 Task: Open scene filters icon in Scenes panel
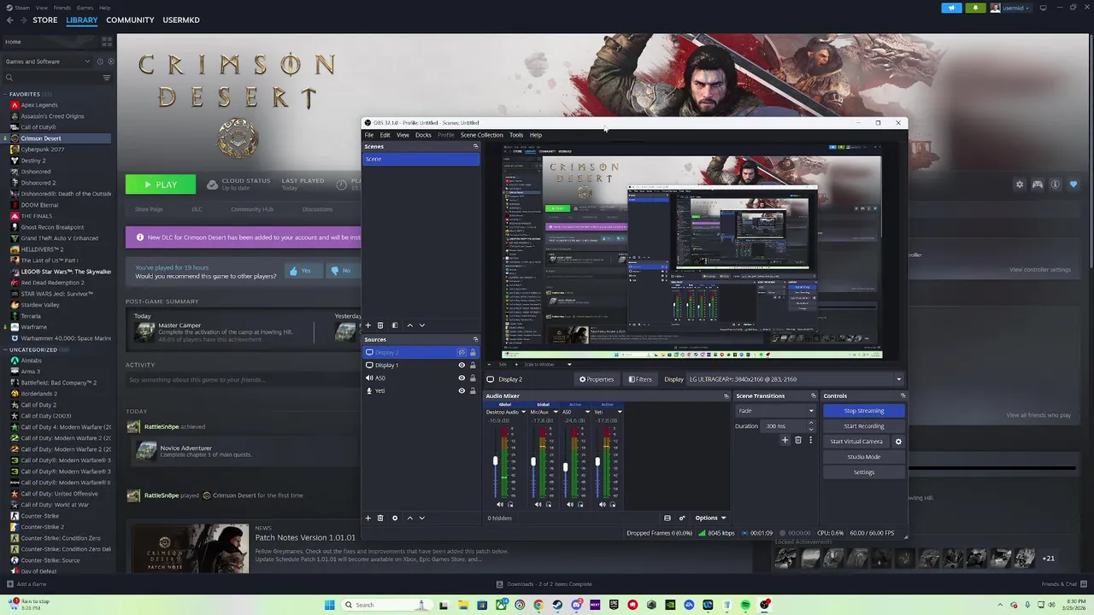(x=394, y=325)
